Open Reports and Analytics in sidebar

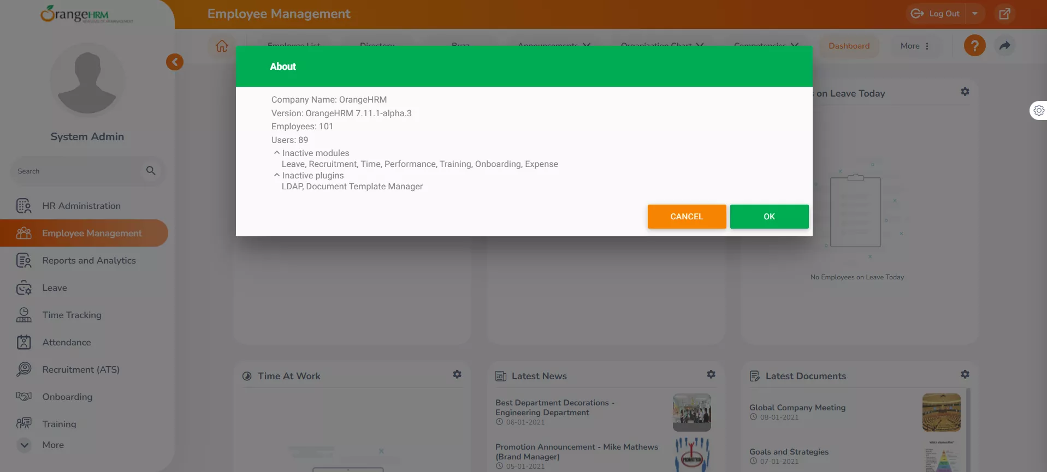[88, 260]
